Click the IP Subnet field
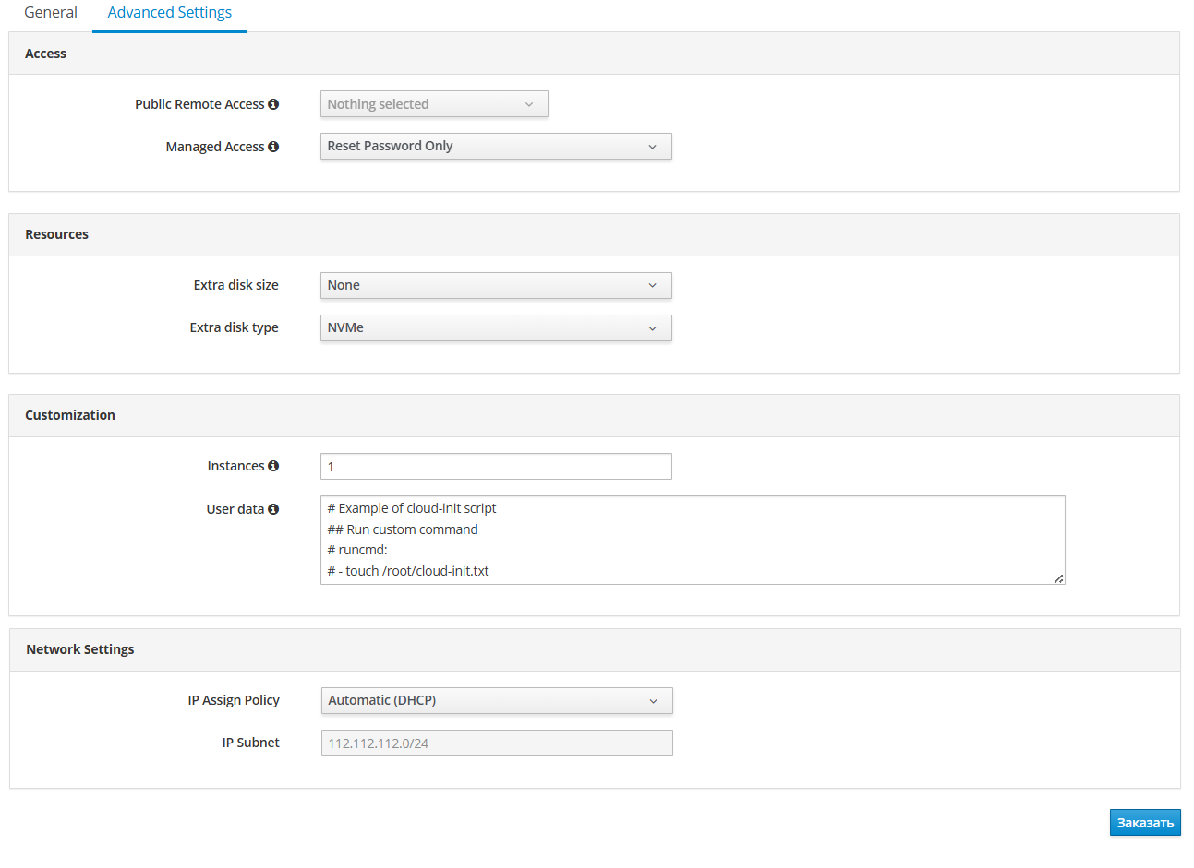Screen dimensions: 1194x868 (x=496, y=743)
